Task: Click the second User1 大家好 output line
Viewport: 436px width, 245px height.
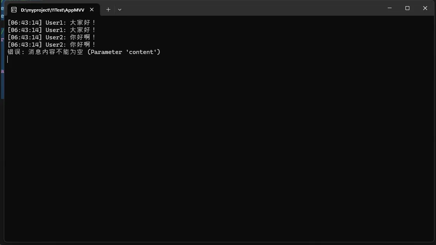Action: [x=51, y=30]
